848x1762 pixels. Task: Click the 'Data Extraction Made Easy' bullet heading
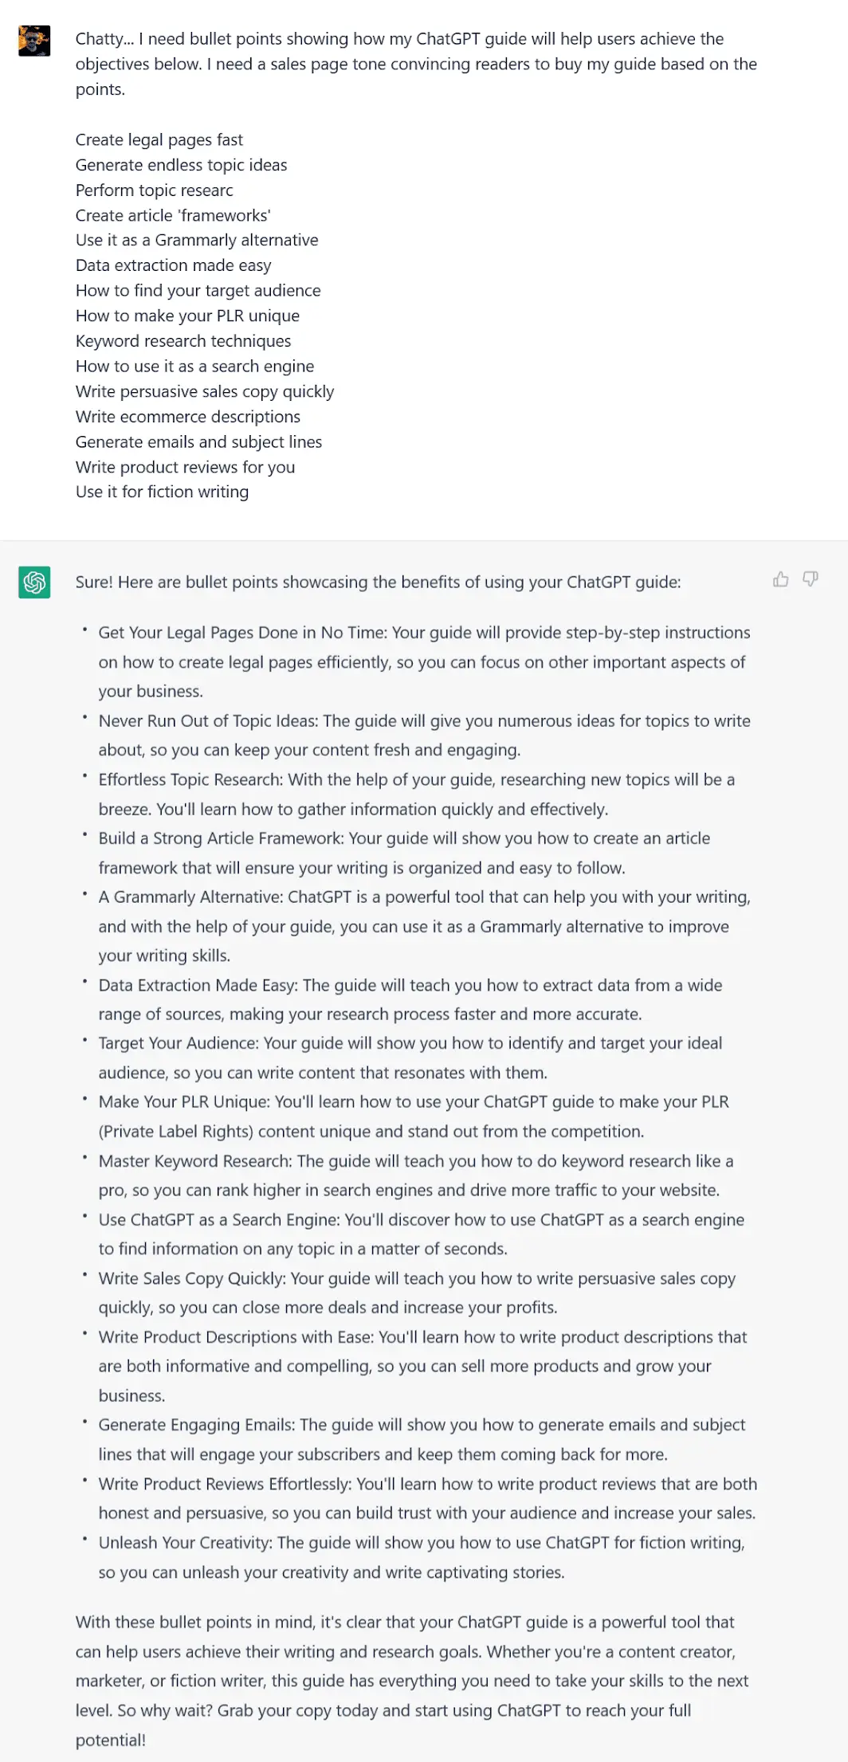pos(198,985)
